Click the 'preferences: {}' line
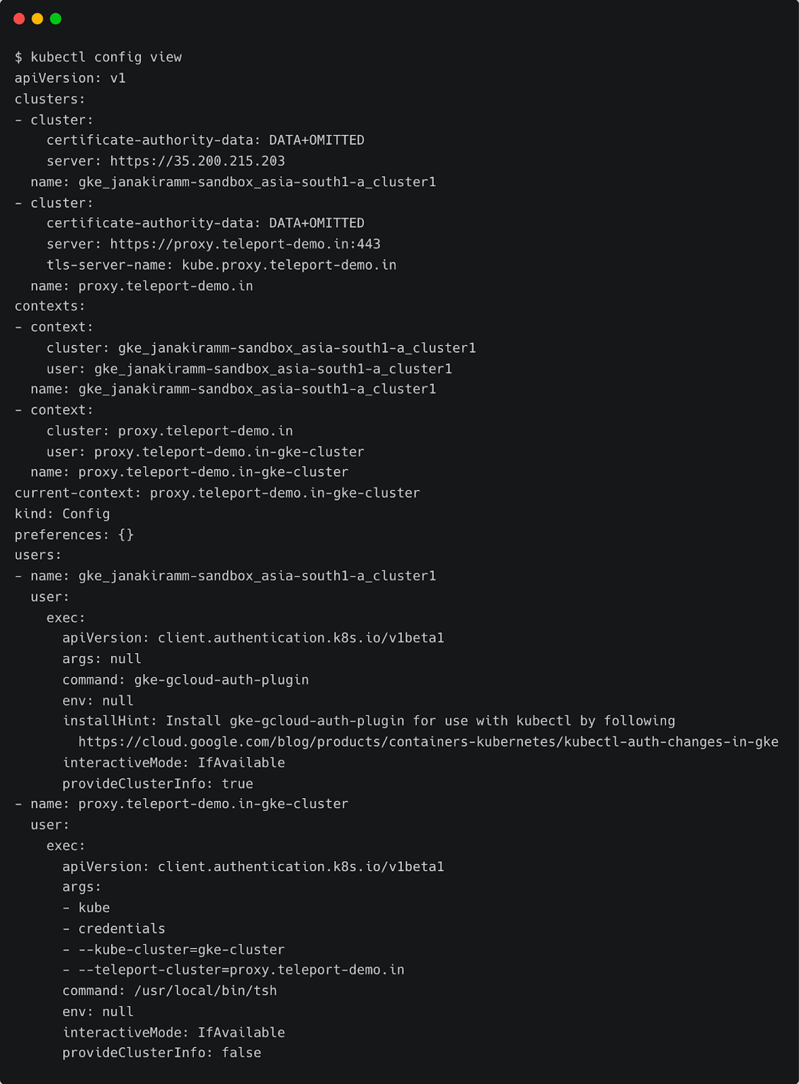Viewport: 799px width, 1084px height. pos(75,535)
